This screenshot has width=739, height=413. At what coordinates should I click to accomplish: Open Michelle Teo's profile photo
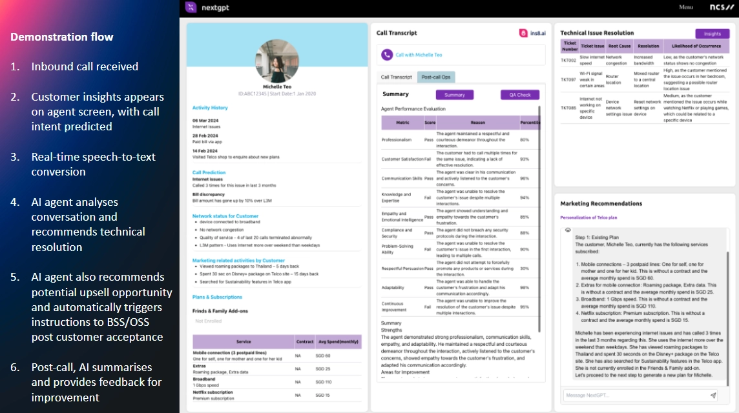[276, 61]
